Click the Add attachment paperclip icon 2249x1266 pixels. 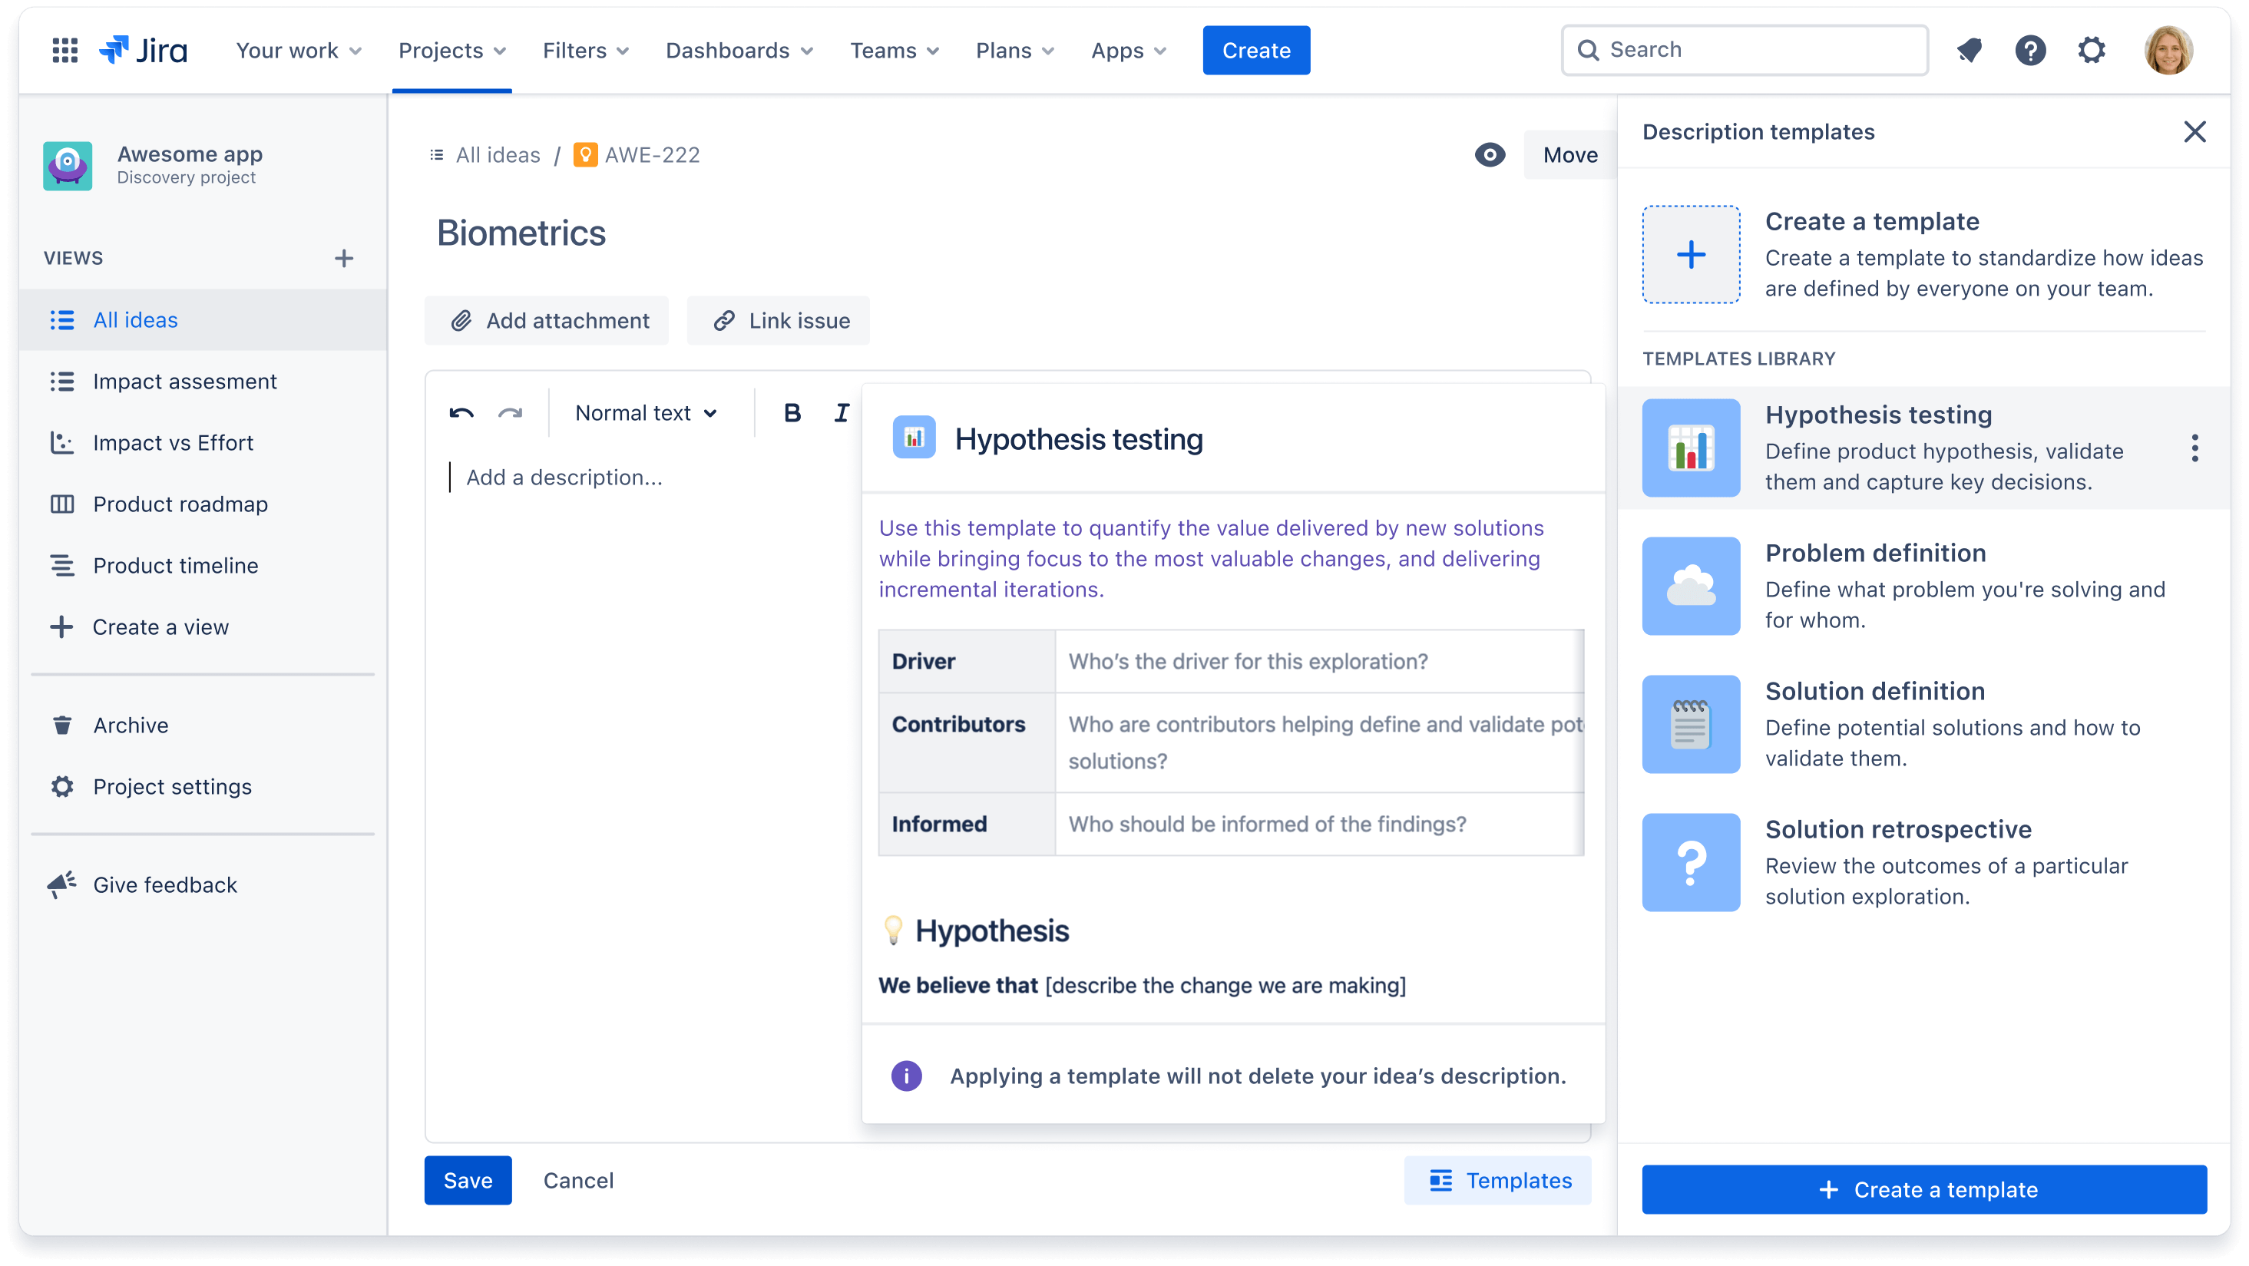coord(460,319)
